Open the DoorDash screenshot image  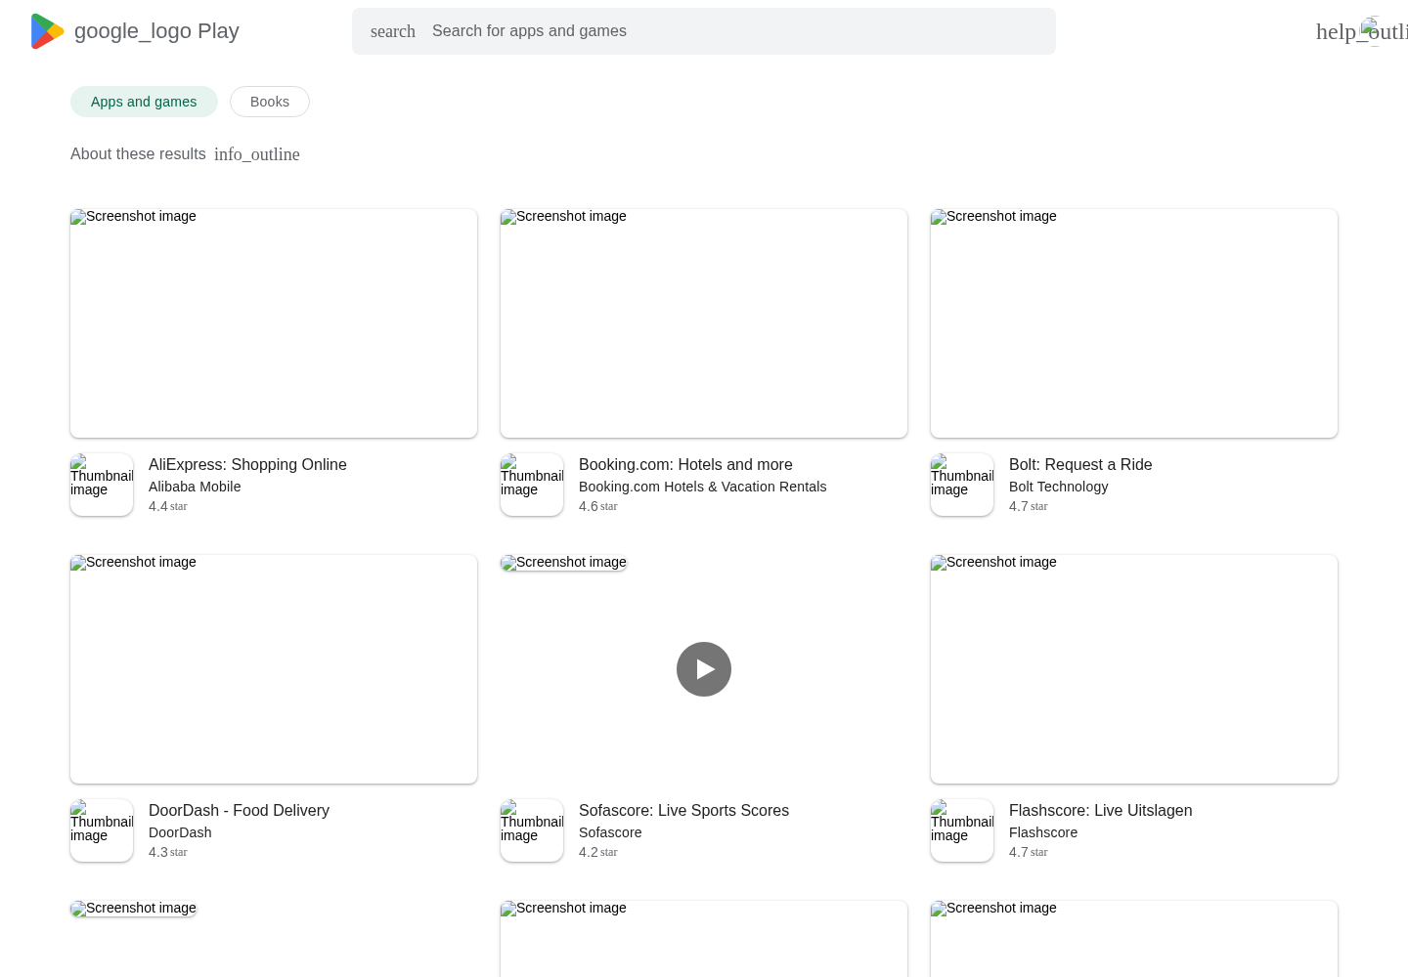coord(274,669)
